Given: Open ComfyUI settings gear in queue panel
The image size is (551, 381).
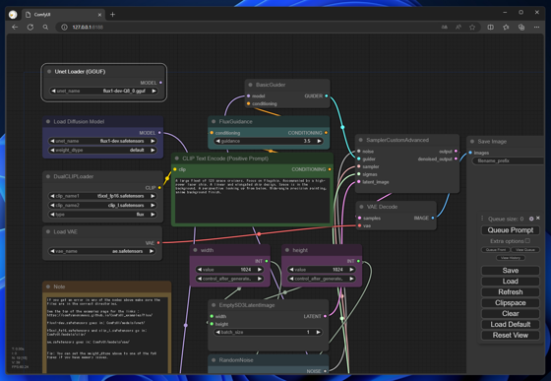Looking at the screenshot, I should coord(531,219).
